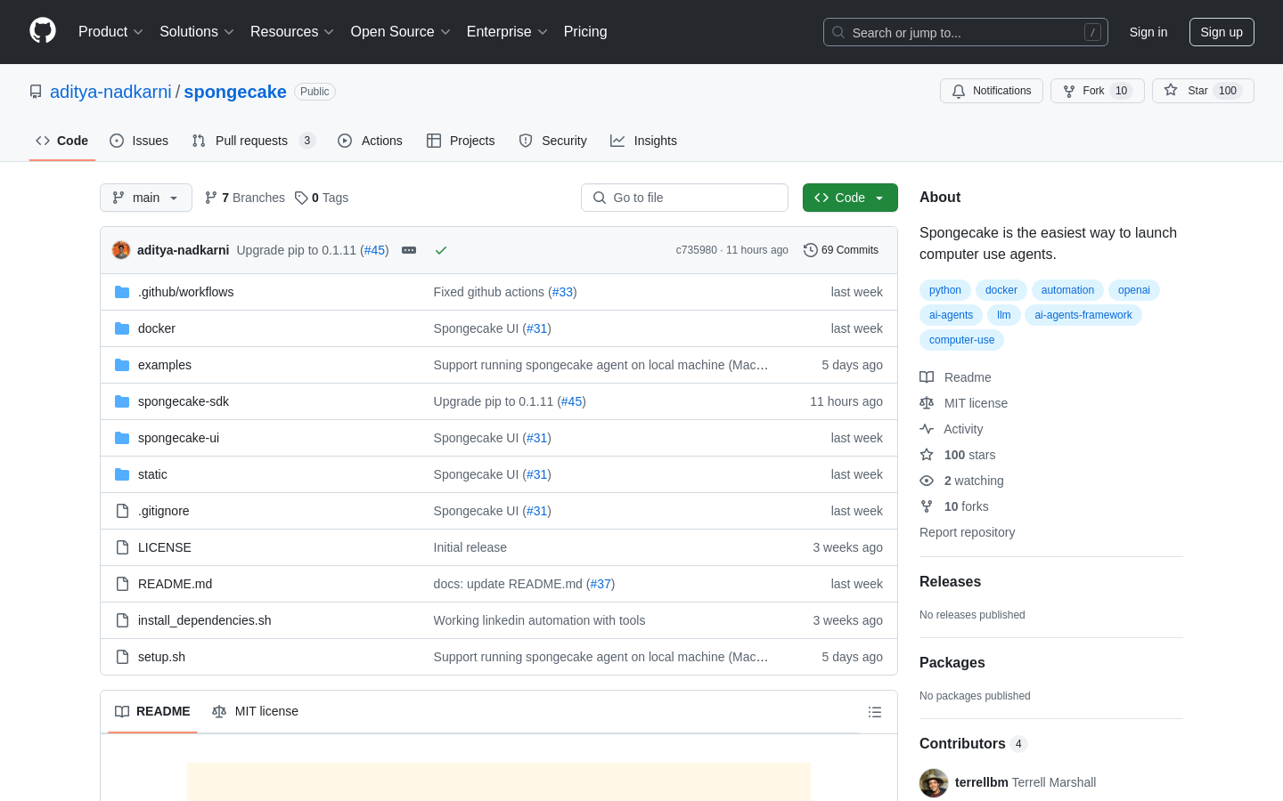Click the scale icon beside MIT license in About

[927, 403]
